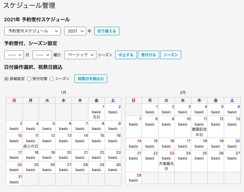
Task: Click January 13 date cell
Action: (x=64, y=141)
